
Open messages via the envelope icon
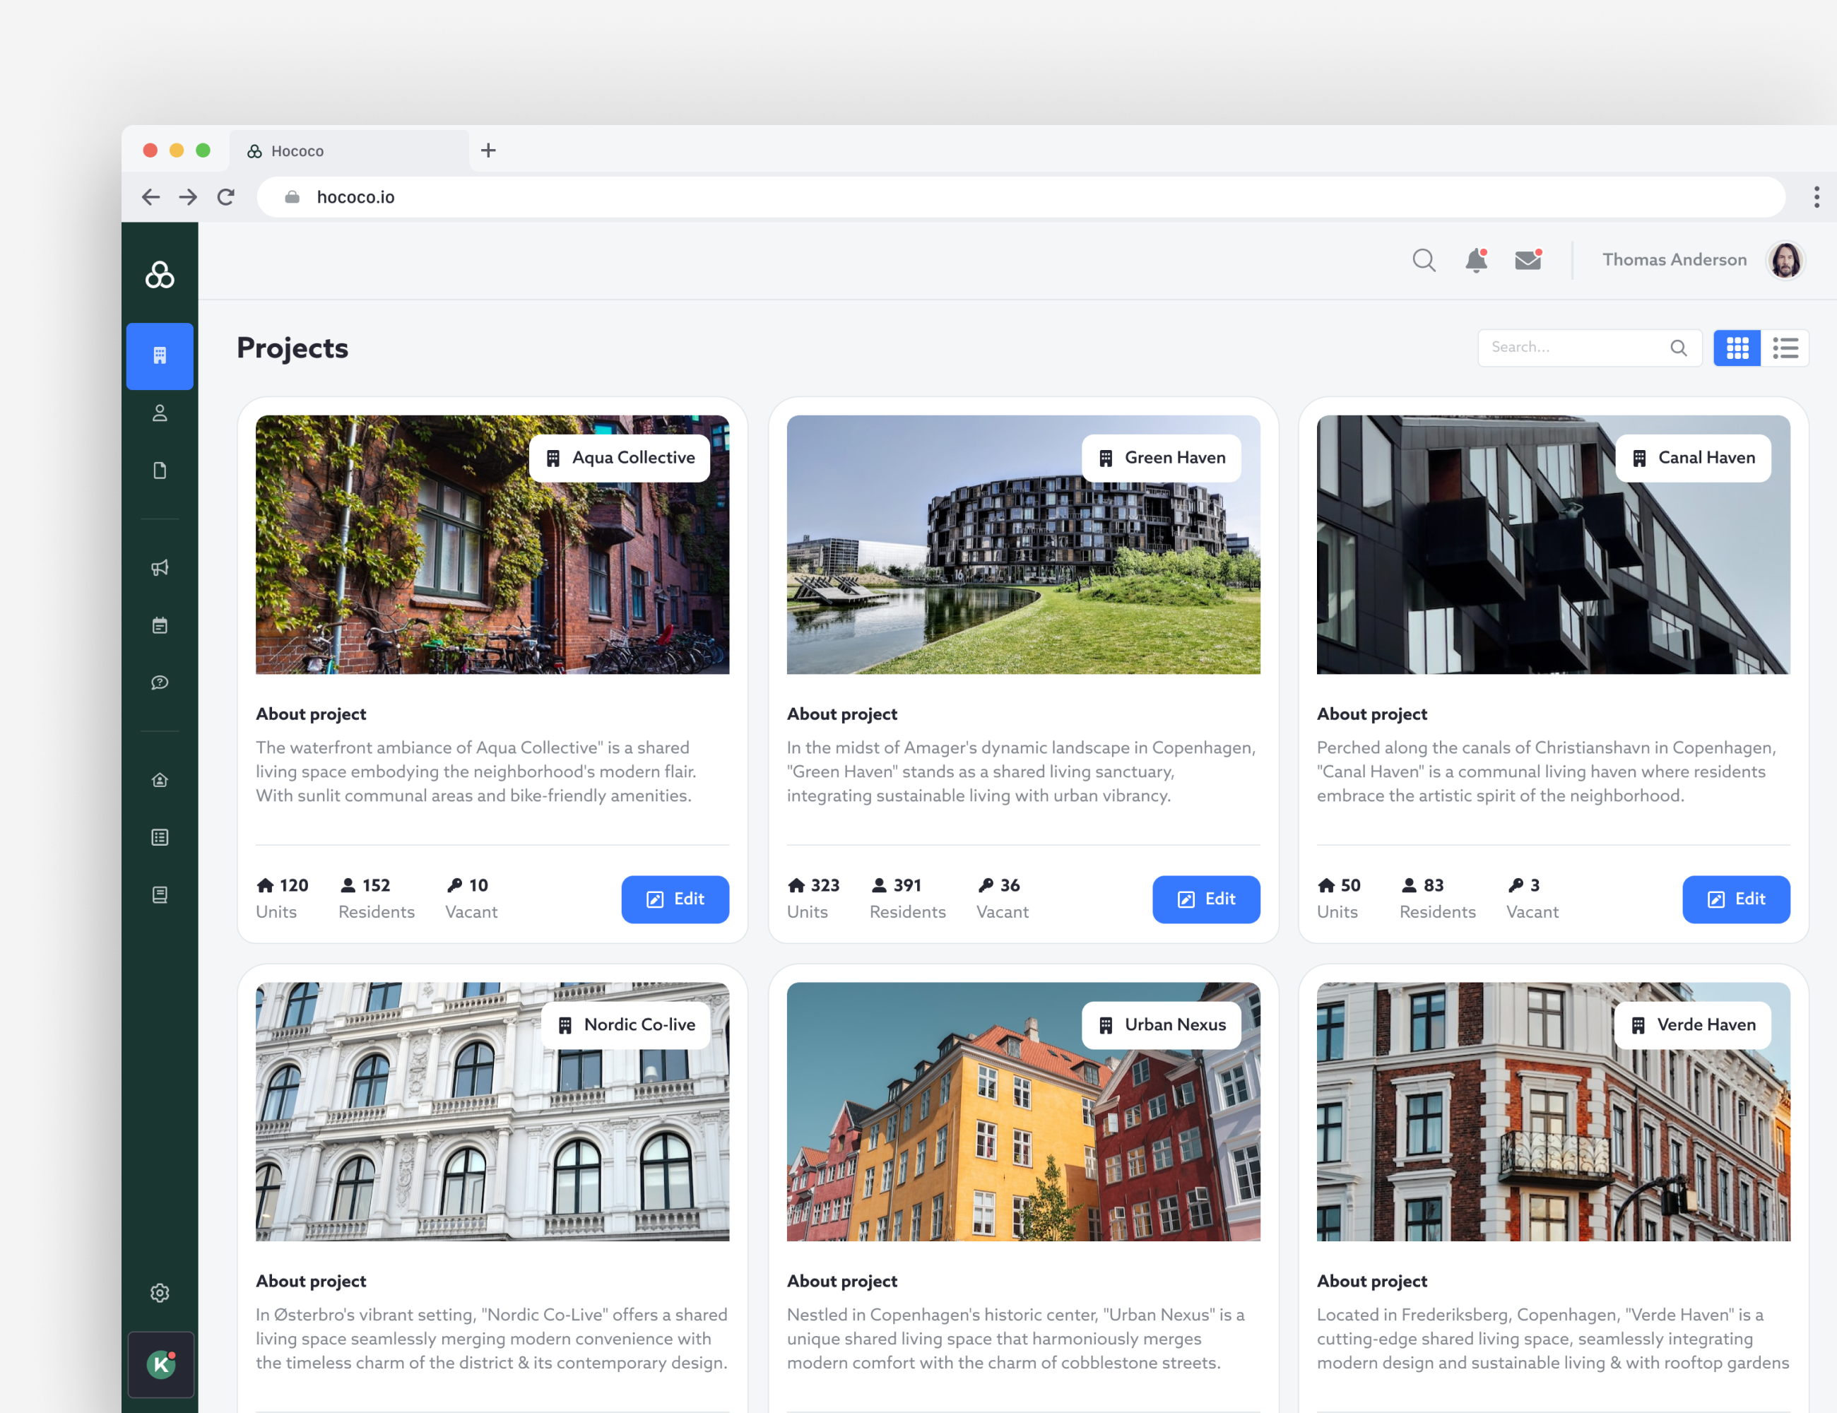(1528, 261)
